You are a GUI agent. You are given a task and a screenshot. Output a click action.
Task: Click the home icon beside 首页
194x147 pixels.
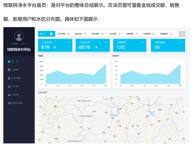pos(9,61)
